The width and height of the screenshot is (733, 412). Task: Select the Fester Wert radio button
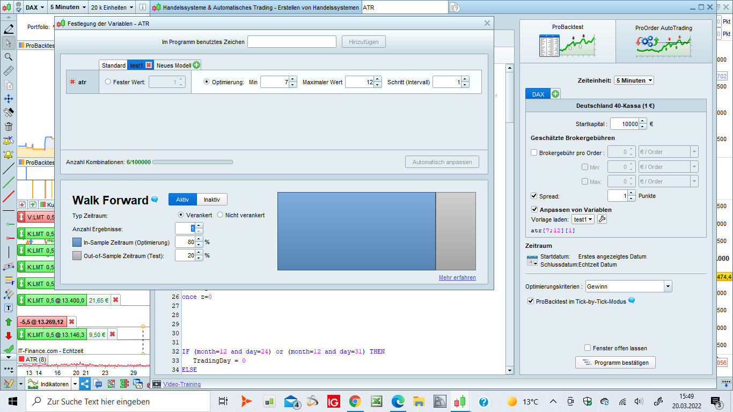pos(108,82)
